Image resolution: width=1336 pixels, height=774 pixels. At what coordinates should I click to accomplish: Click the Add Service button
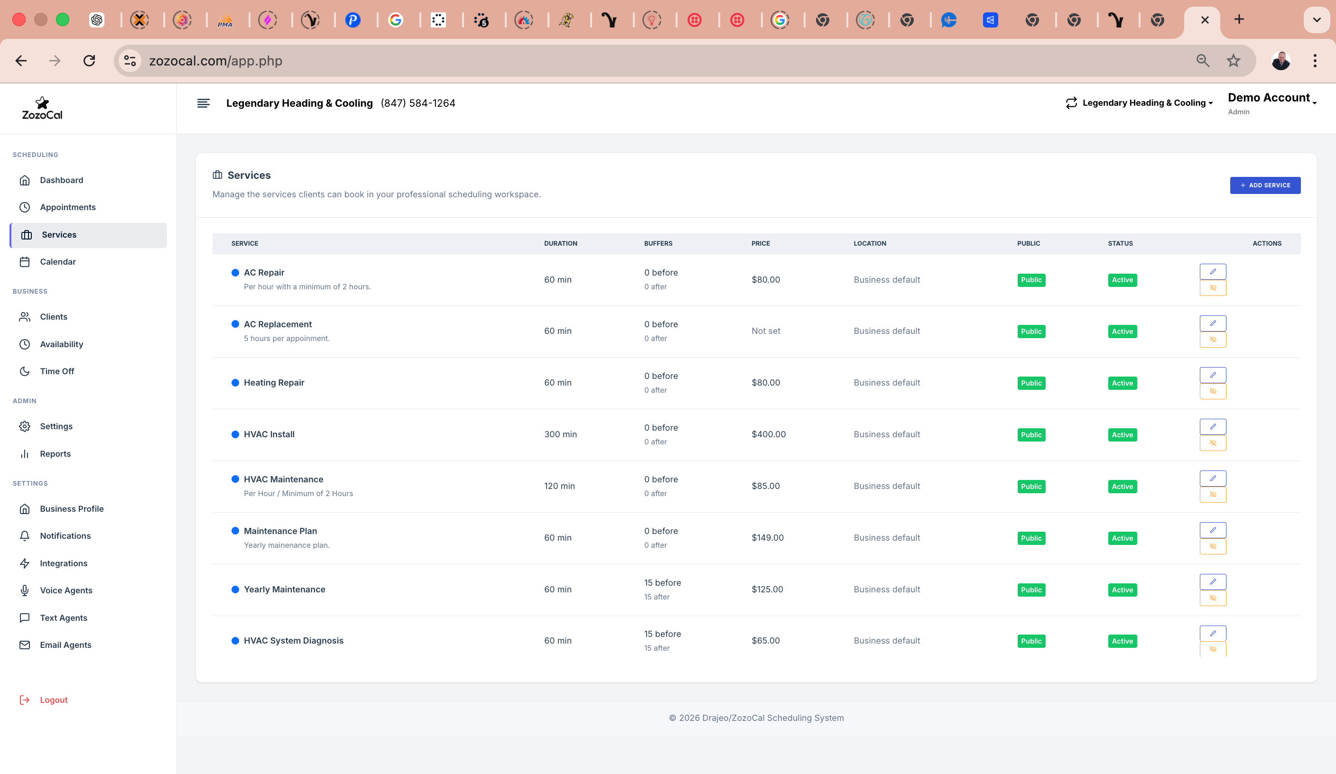[x=1265, y=185]
